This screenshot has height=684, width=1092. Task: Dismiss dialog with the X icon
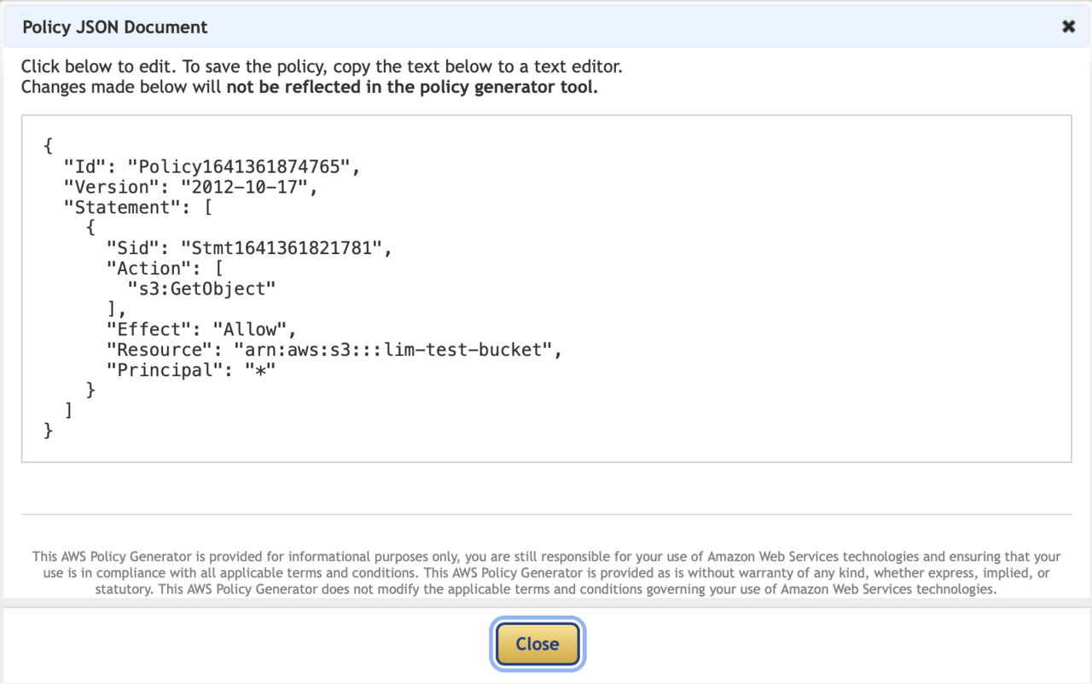coord(1068,26)
